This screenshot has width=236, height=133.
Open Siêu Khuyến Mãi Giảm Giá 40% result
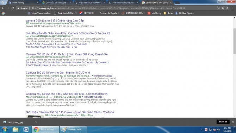pos(68,33)
